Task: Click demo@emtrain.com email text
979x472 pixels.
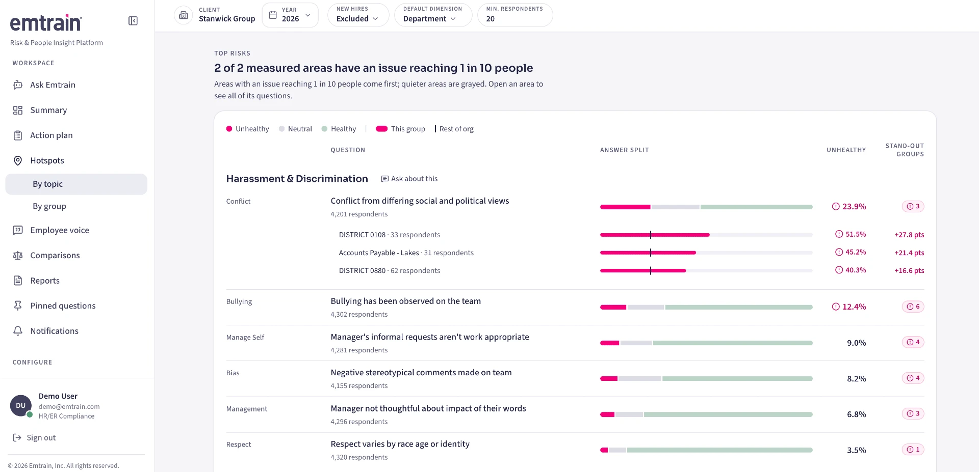Action: pyautogui.click(x=69, y=406)
